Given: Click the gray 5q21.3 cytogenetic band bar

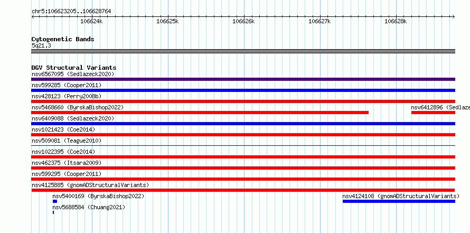Looking at the screenshot, I should 243,51.
